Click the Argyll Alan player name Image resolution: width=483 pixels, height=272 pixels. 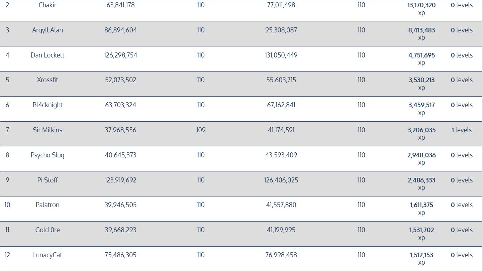point(47,30)
